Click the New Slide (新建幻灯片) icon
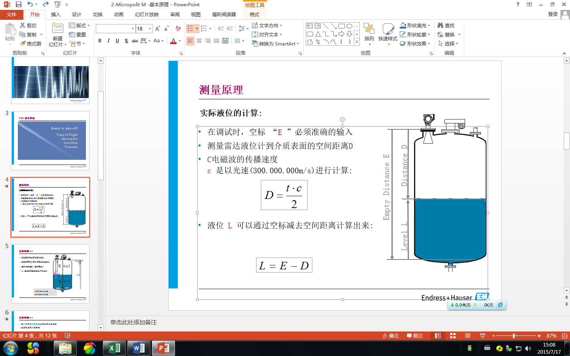The width and height of the screenshot is (570, 356). pyautogui.click(x=57, y=28)
